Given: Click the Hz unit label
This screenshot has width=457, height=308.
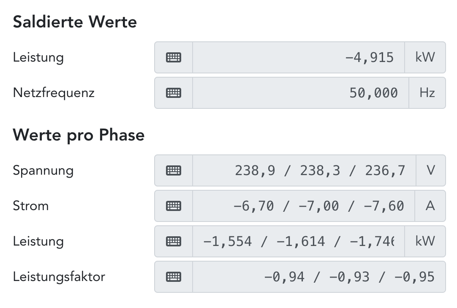Looking at the screenshot, I should (x=427, y=93).
